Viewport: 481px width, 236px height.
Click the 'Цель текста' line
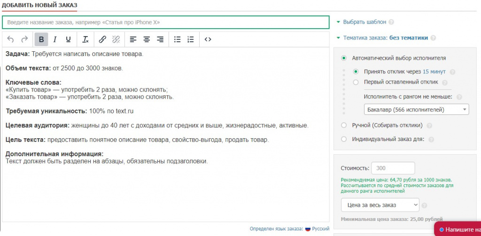point(137,140)
